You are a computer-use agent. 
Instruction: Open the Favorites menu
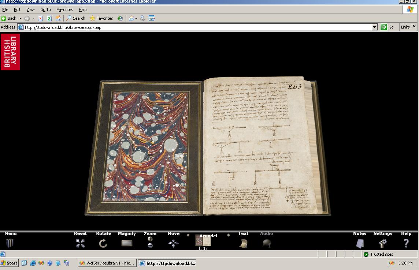pyautogui.click(x=65, y=10)
